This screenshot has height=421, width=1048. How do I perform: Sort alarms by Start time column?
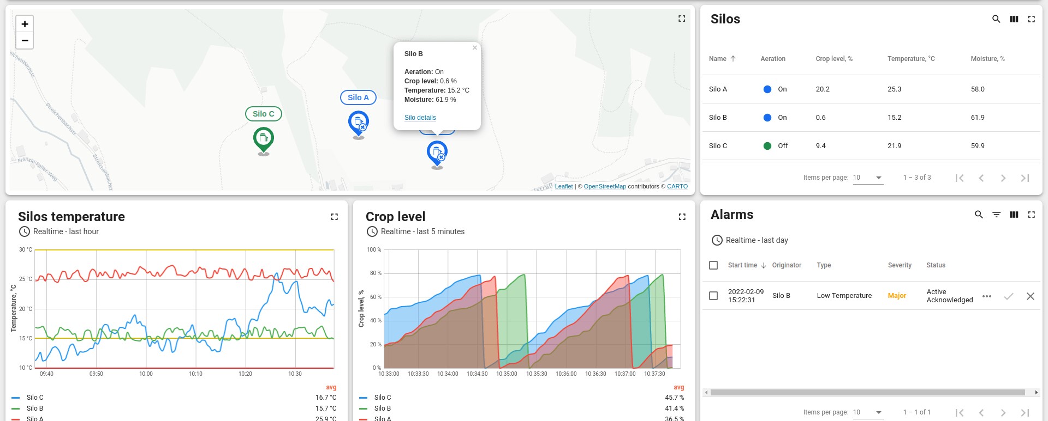pyautogui.click(x=742, y=265)
